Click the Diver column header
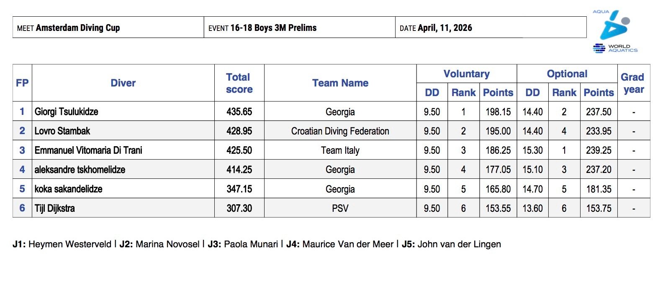Screen dimensions: 663x287 point(123,83)
